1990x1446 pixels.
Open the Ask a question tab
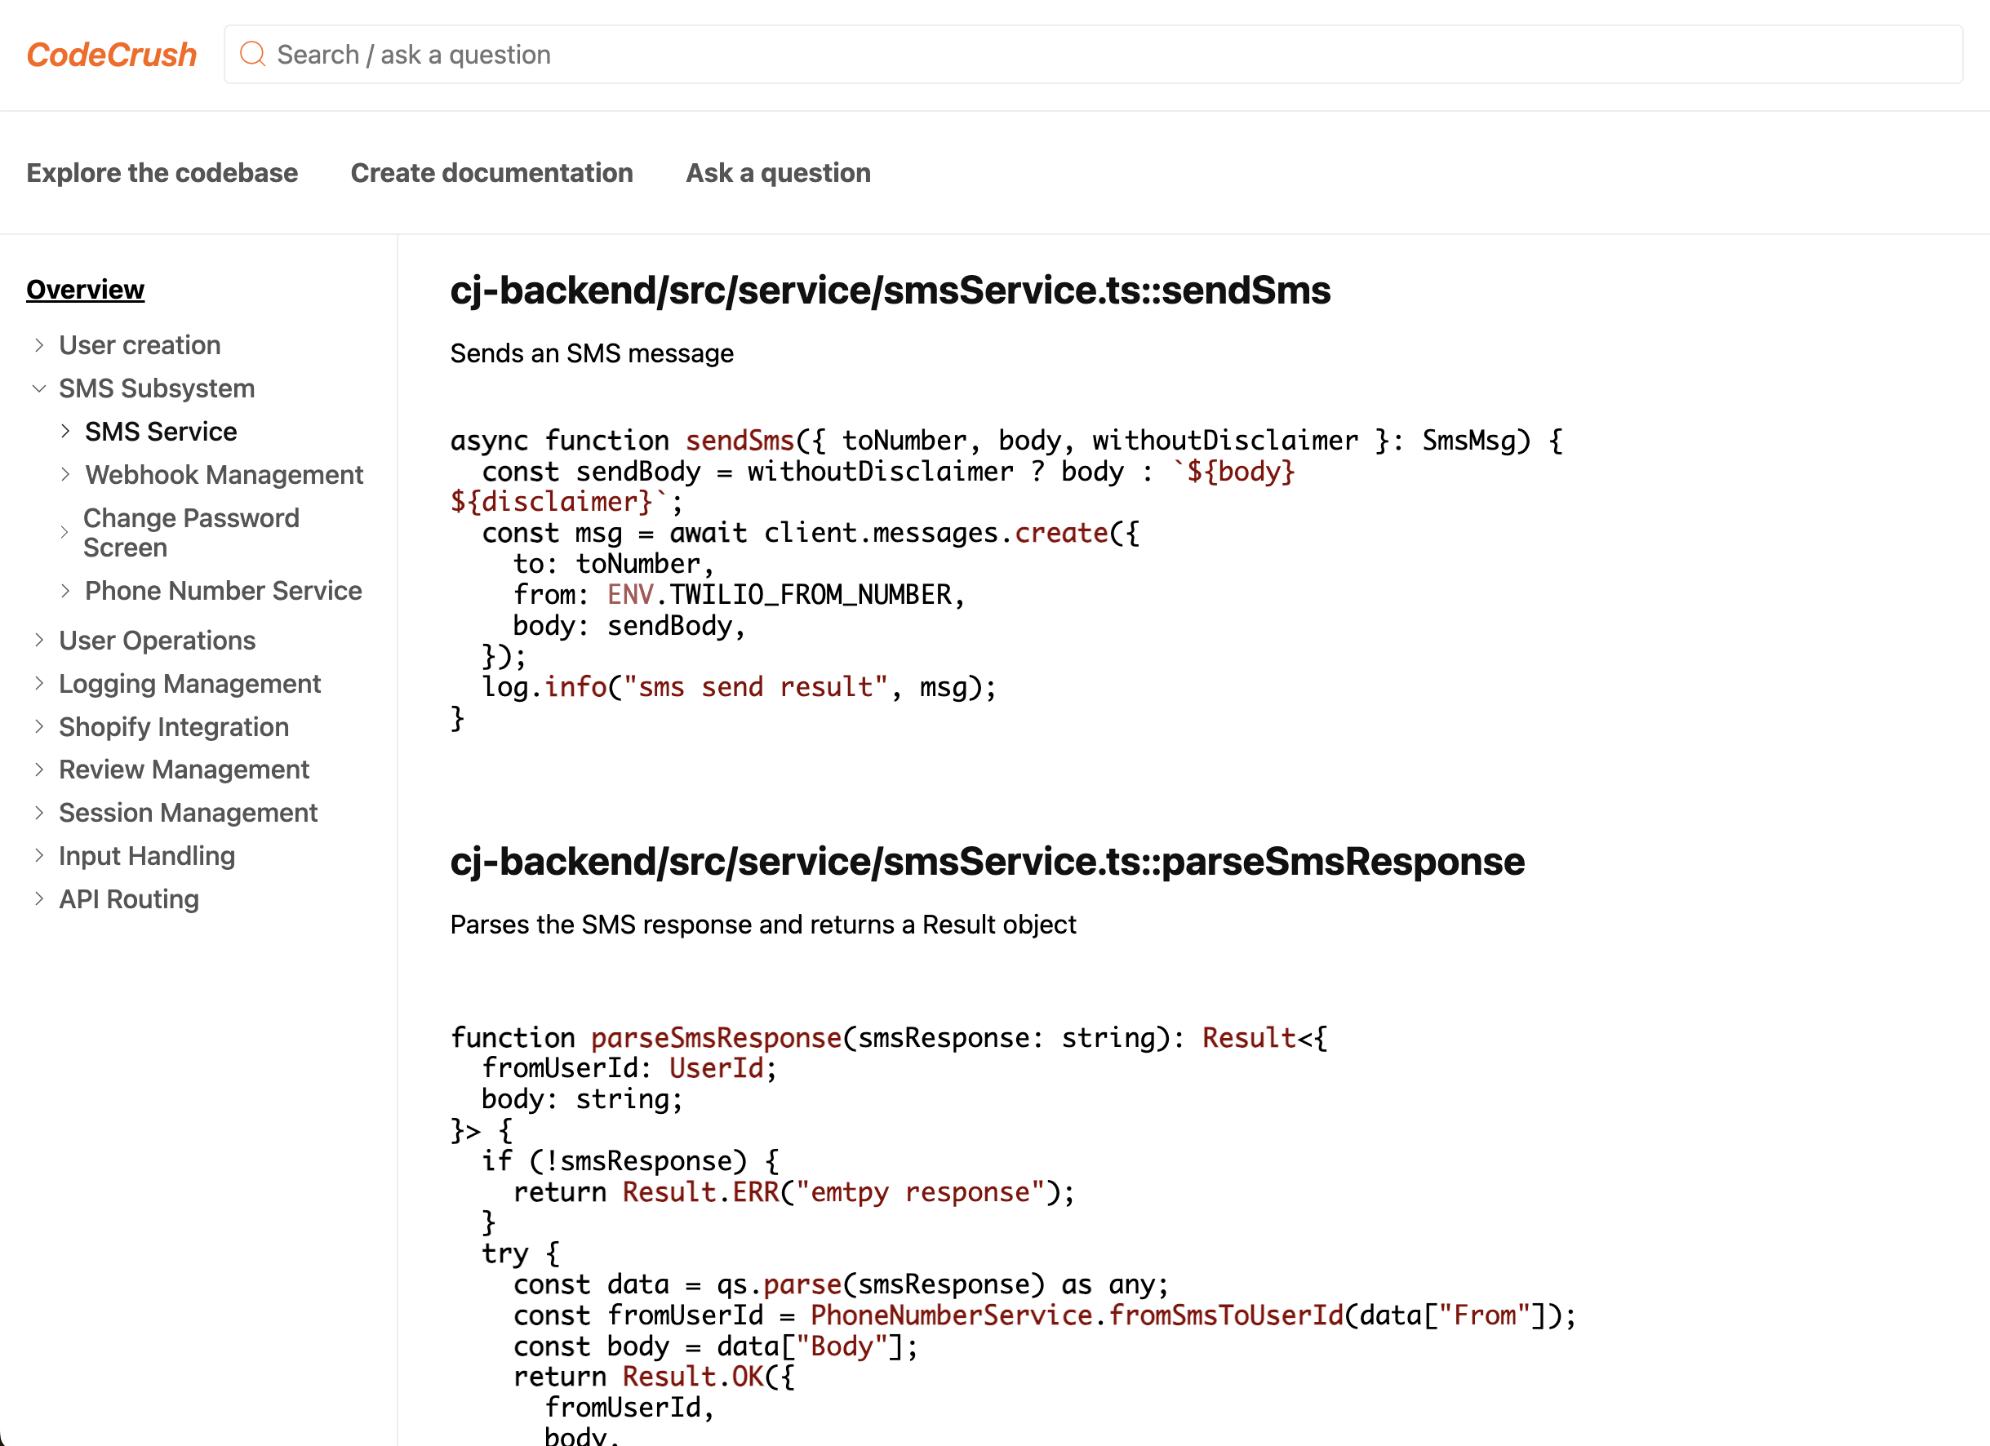click(x=778, y=173)
